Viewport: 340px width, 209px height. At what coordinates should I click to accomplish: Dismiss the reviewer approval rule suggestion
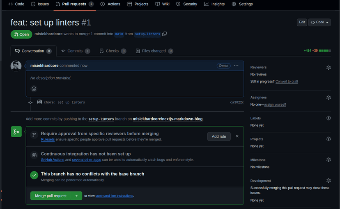pyautogui.click(x=237, y=136)
